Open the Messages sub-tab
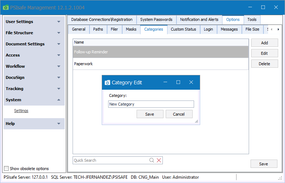Image resolution: width=285 pixels, height=183 pixels. (229, 29)
